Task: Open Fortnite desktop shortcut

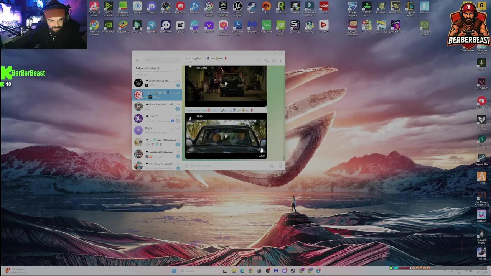Action: tap(424, 8)
